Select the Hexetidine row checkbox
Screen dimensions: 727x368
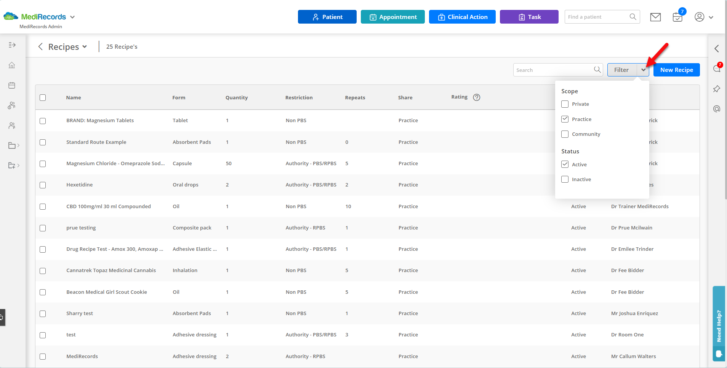(x=43, y=185)
